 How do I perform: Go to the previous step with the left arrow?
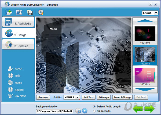click(138, 109)
